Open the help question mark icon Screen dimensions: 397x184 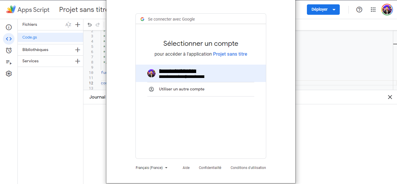pos(359,10)
